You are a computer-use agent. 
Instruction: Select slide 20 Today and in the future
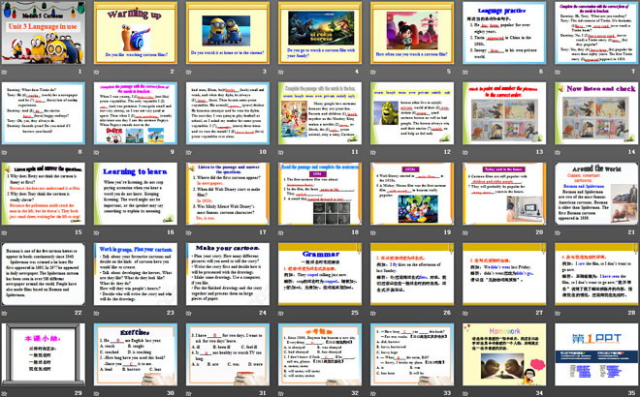pos(504,194)
